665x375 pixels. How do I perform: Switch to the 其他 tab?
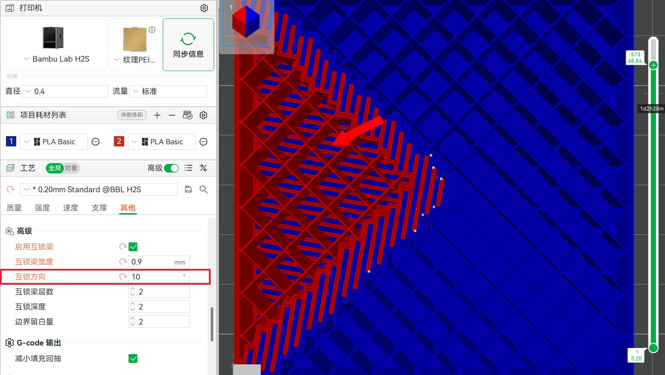128,208
